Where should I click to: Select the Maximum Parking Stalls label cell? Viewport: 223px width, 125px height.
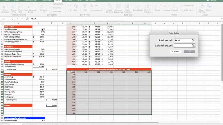point(18,52)
